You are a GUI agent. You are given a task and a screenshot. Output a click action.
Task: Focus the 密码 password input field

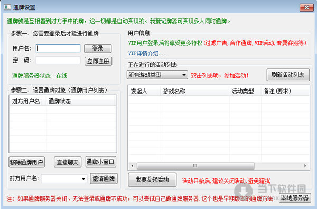coord(58,60)
